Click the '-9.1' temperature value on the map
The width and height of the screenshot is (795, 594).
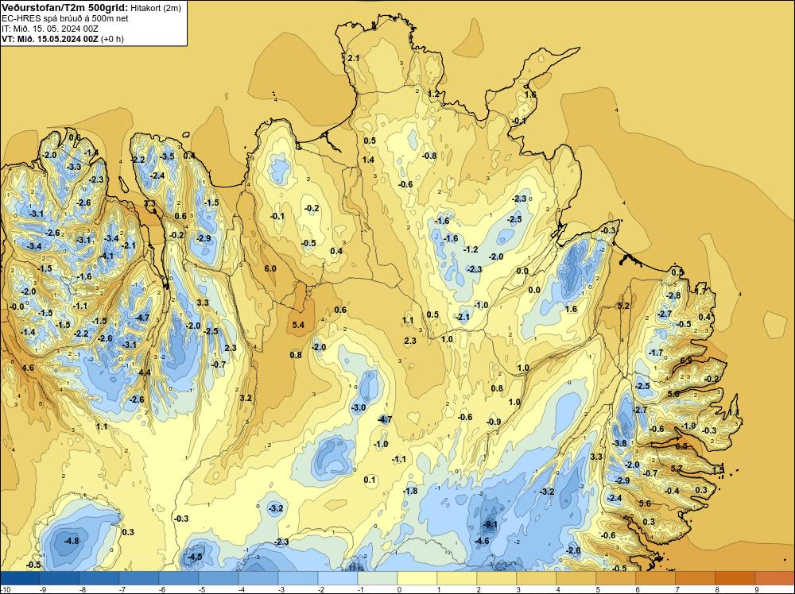[491, 525]
